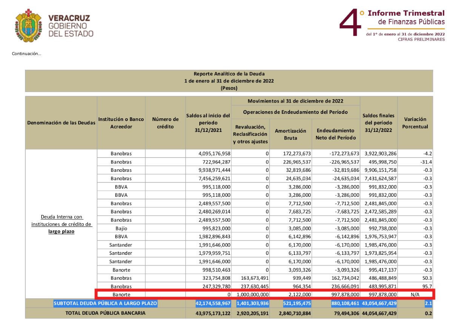453x320 pixels.
Task: Click the Continuación text above the table
Action: tap(26, 54)
